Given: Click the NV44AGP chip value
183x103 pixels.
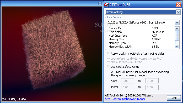Looking at the screenshot, I should (158, 32).
